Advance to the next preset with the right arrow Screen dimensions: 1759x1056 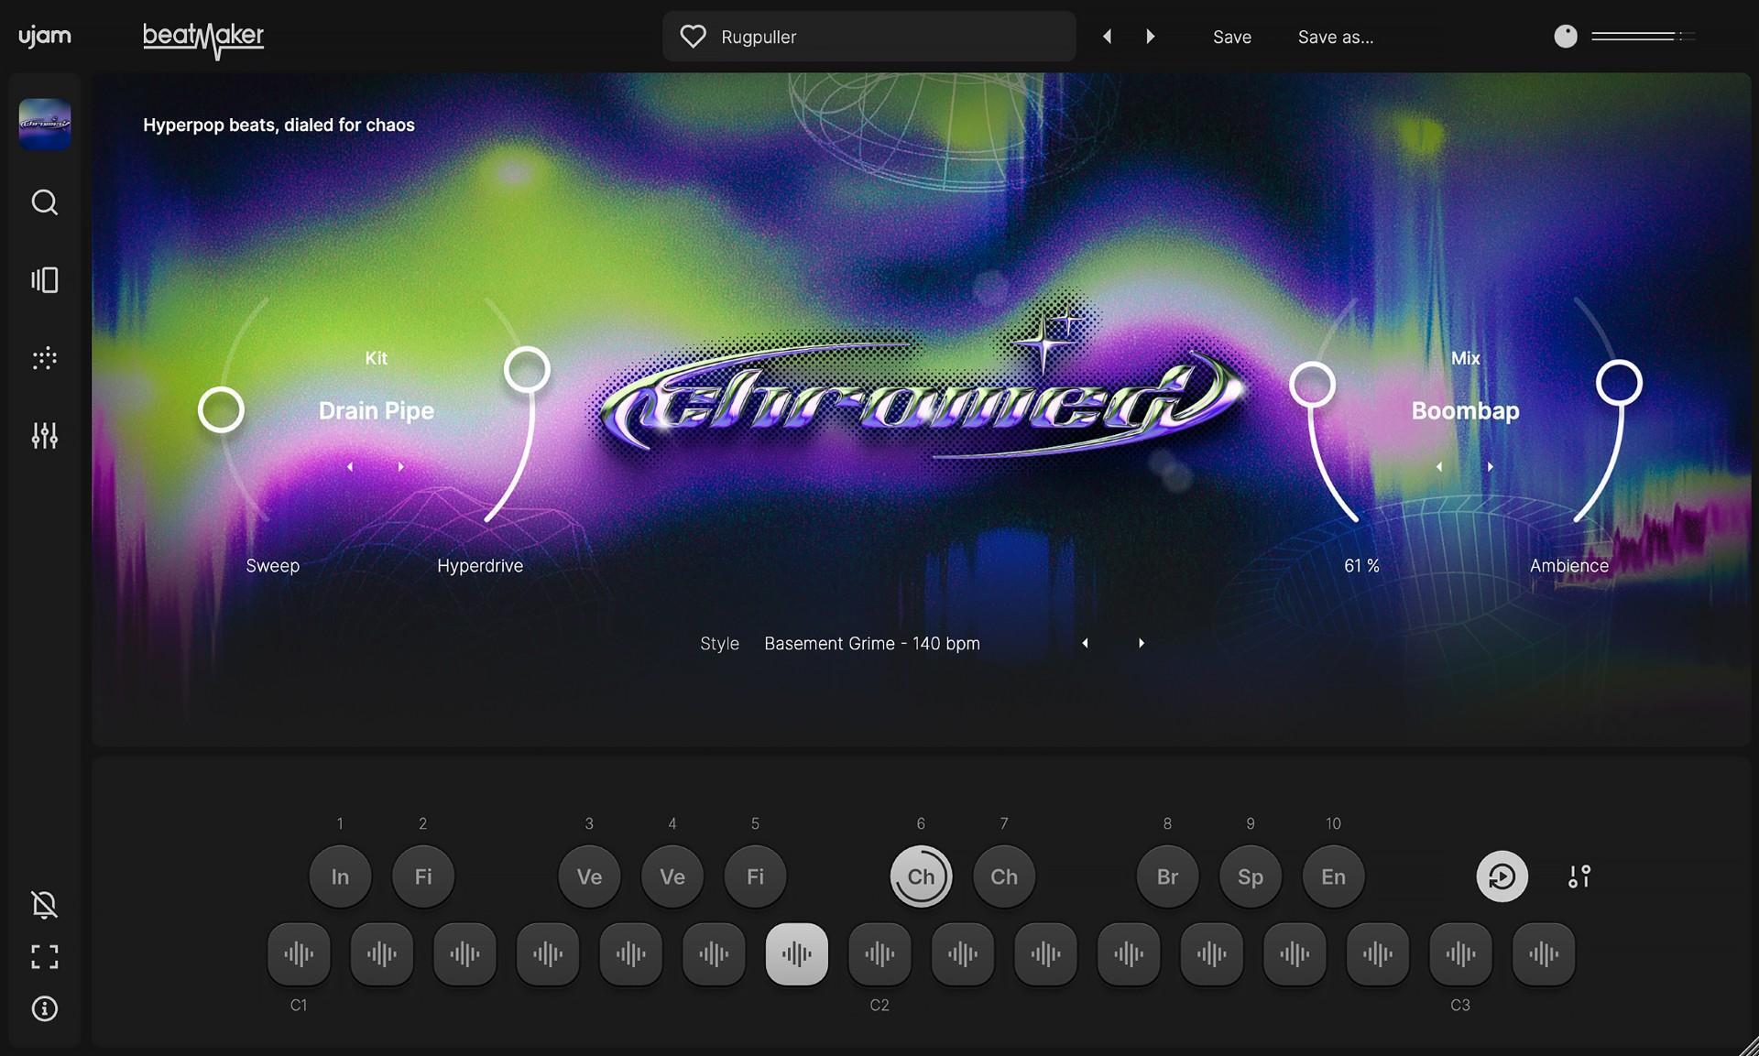pyautogui.click(x=1150, y=36)
